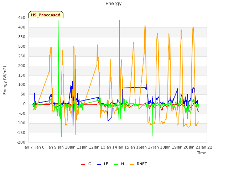Click the LE legend entry
The width and height of the screenshot is (228, 171).
(x=103, y=164)
